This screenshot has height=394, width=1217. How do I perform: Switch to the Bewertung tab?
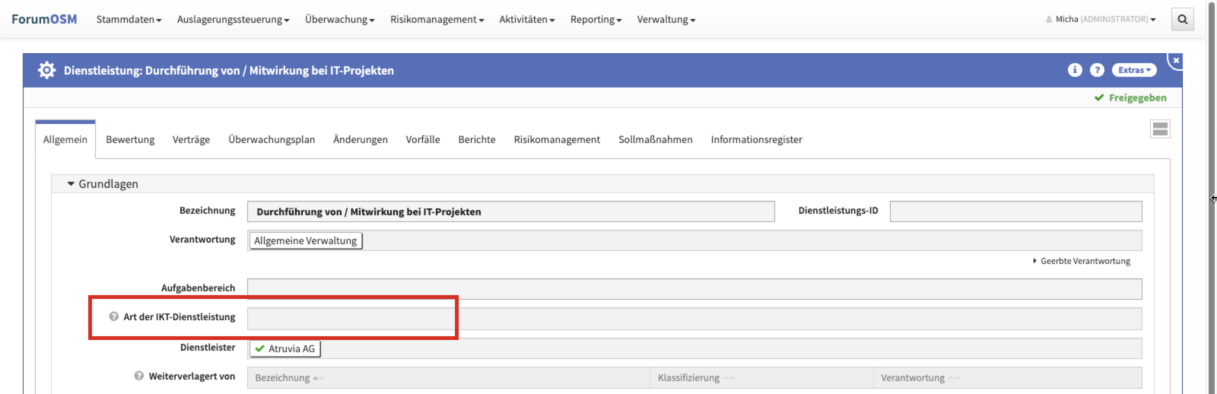[130, 139]
